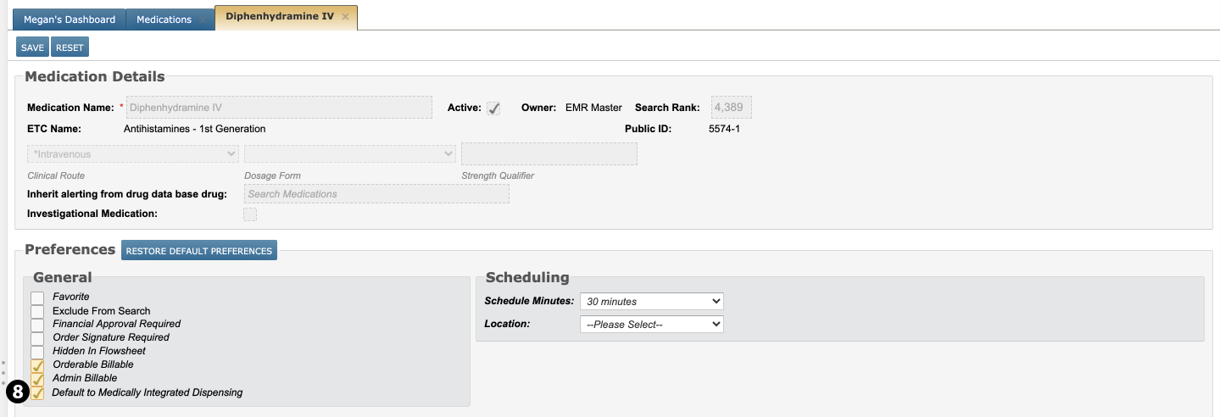Disable Default to Medically Integrated Dispensing
1220x417 pixels.
tap(37, 392)
